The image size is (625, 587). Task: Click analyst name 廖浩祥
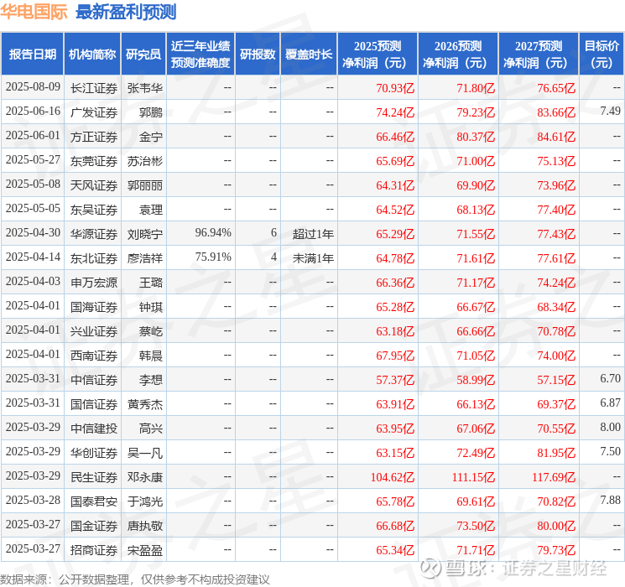(145, 258)
